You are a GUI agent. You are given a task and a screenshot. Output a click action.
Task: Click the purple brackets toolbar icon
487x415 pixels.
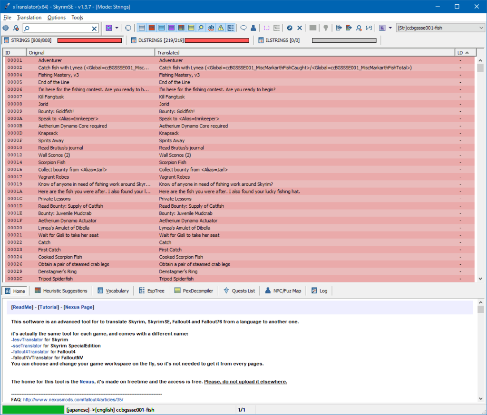click(x=266, y=28)
